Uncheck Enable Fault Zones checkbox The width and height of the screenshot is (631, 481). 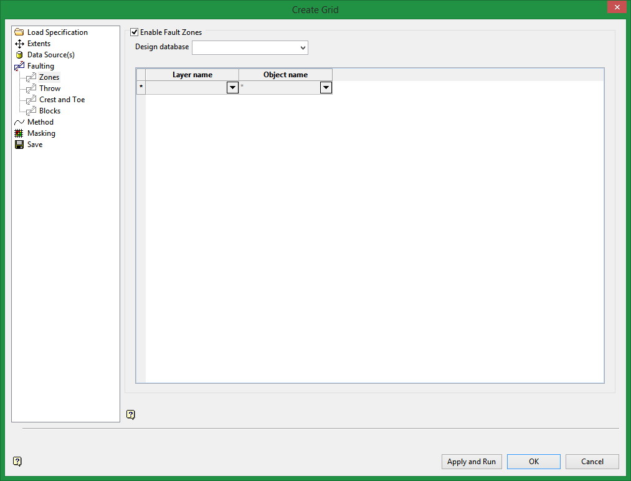coord(135,32)
